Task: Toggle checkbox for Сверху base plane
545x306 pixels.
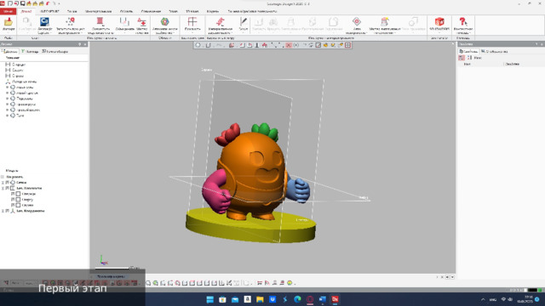Action: click(13, 200)
